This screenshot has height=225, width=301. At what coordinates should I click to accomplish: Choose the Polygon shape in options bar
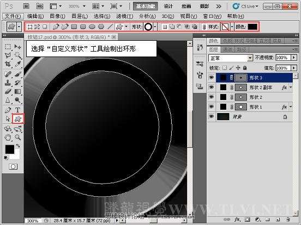101,27
